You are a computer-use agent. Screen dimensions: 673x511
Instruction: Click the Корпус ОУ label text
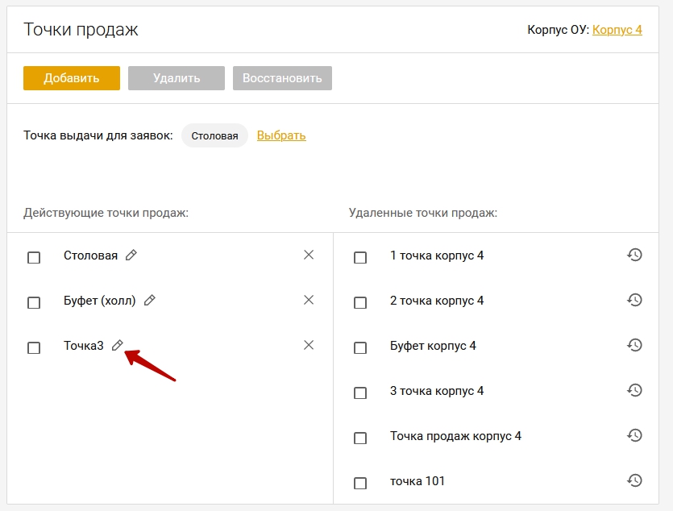[558, 30]
